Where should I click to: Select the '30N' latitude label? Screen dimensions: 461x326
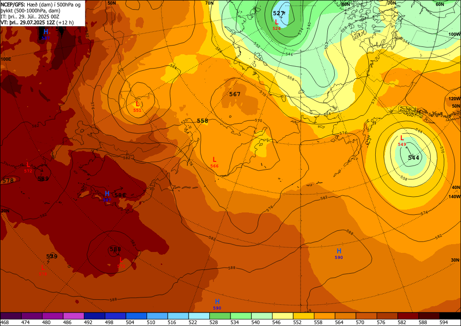click(455, 260)
